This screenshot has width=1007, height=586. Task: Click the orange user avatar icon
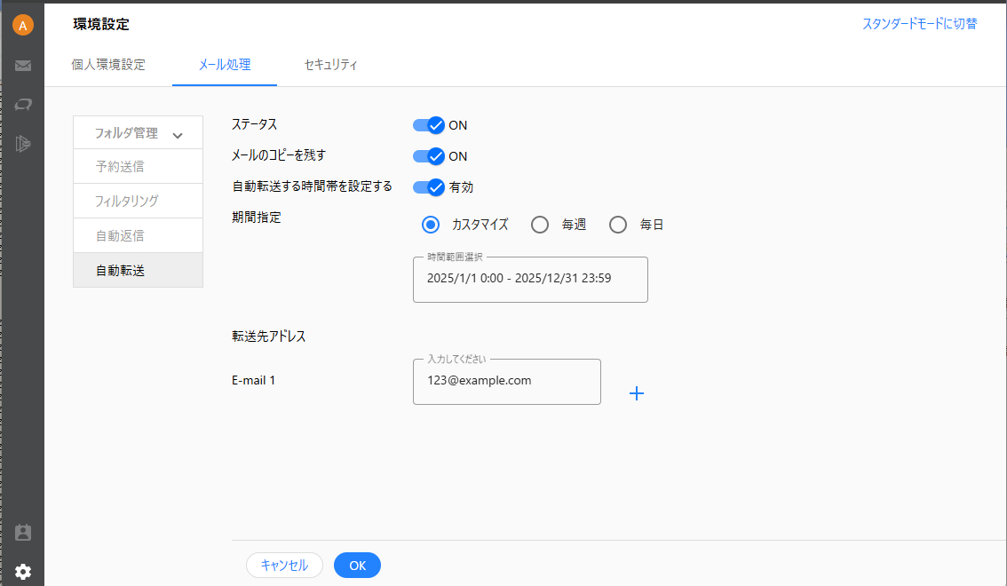click(22, 25)
